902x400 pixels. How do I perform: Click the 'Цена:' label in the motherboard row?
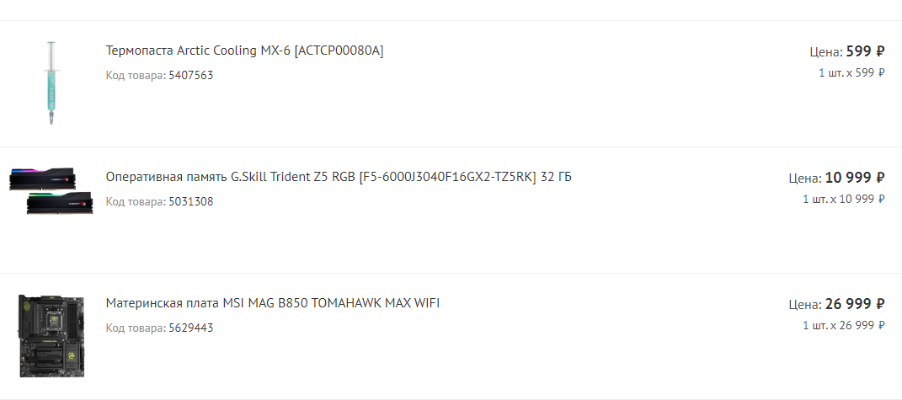click(805, 305)
